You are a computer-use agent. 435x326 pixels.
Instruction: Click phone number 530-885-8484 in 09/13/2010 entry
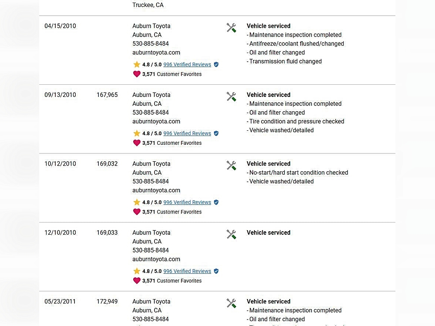[x=151, y=113]
